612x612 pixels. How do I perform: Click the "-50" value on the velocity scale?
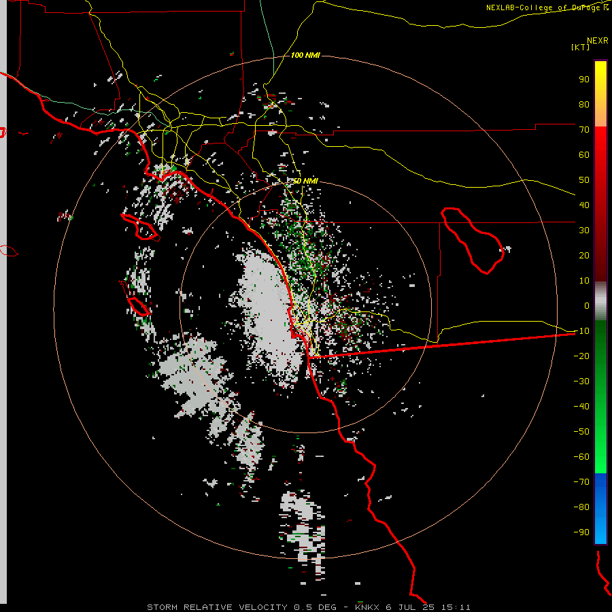coord(581,432)
